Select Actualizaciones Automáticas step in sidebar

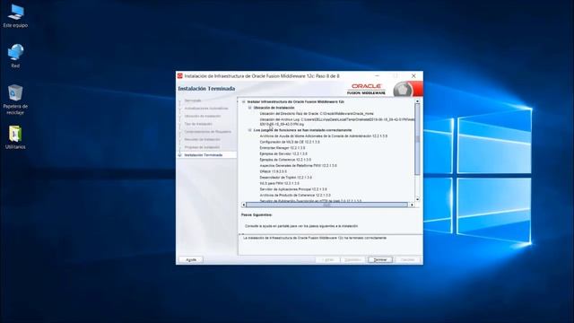pyautogui.click(x=206, y=109)
